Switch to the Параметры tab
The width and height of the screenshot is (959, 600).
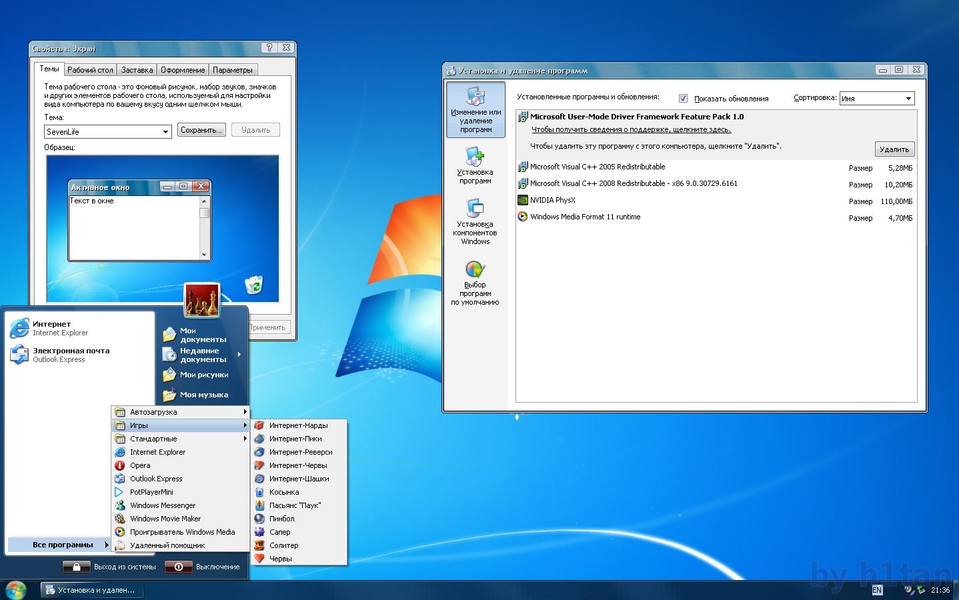233,70
